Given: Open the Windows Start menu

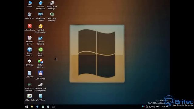Looking at the screenshot, I should [x=27, y=107].
